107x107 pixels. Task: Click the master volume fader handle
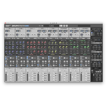[94, 75]
